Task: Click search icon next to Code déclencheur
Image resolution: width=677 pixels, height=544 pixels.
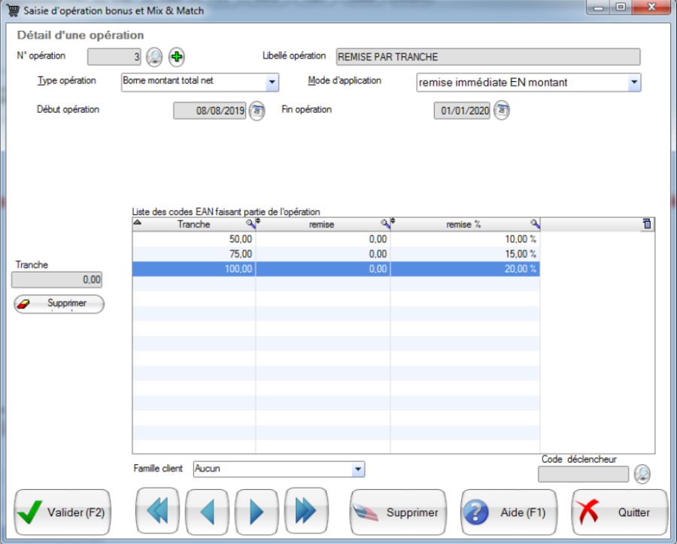Action: coord(642,474)
